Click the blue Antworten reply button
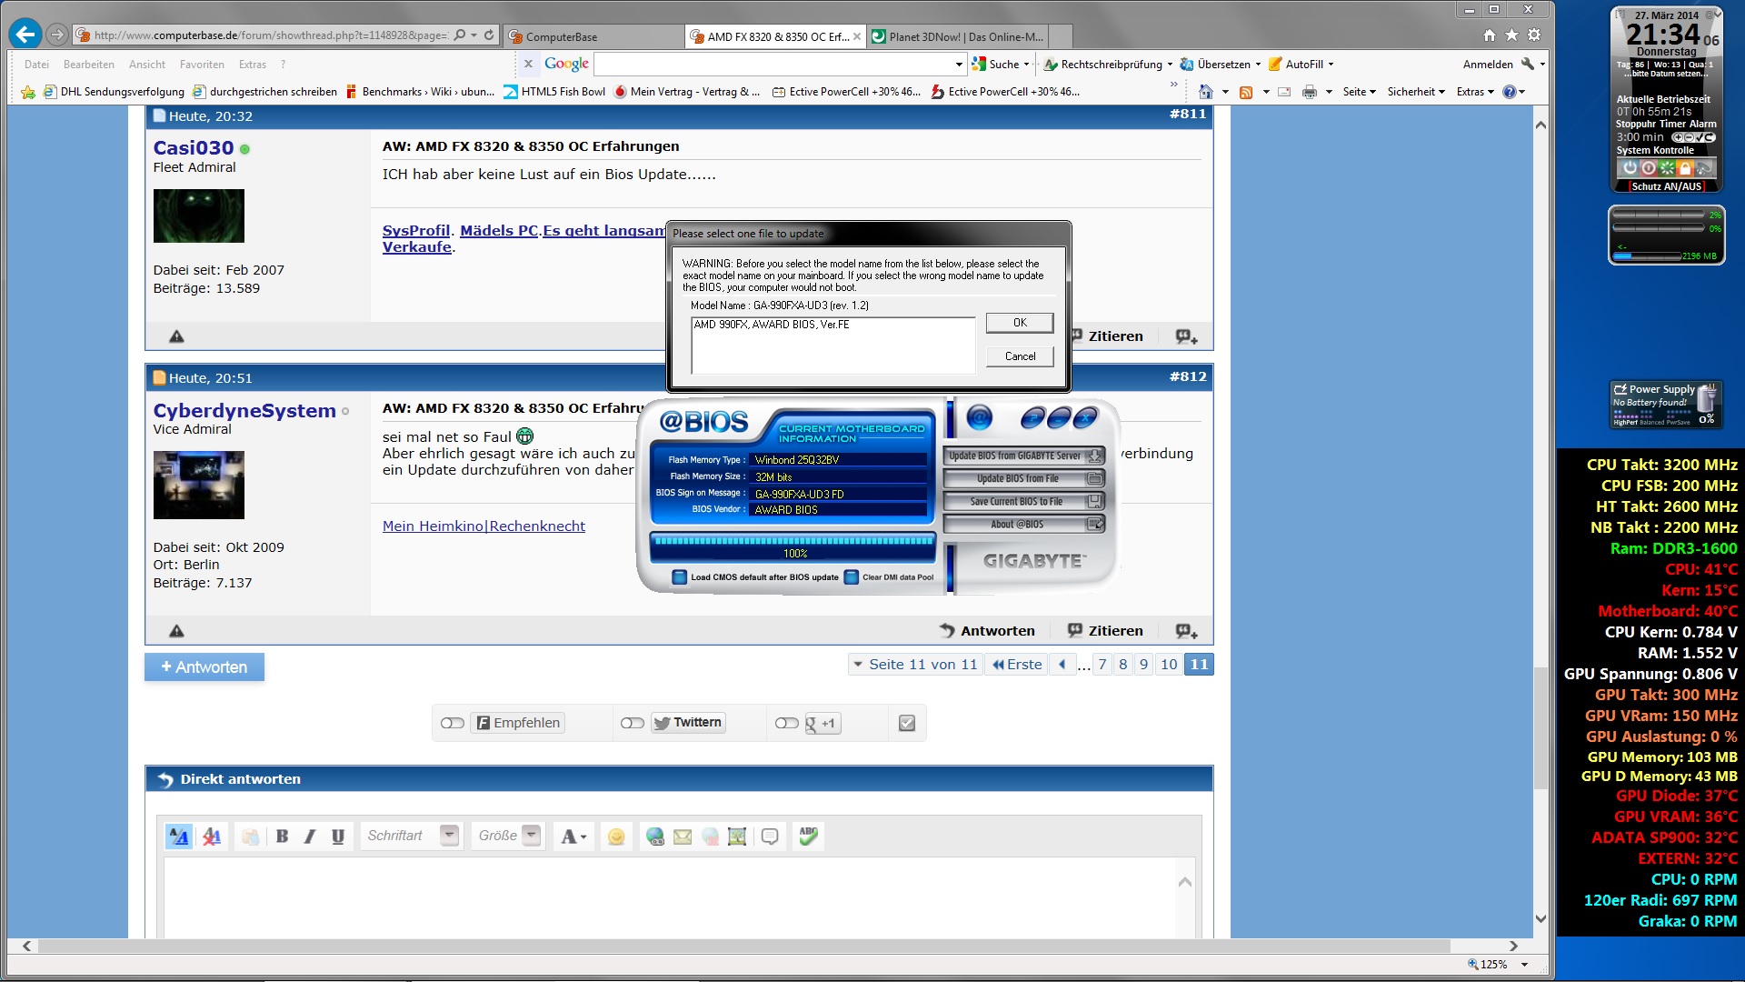This screenshot has height=982, width=1745. [204, 667]
